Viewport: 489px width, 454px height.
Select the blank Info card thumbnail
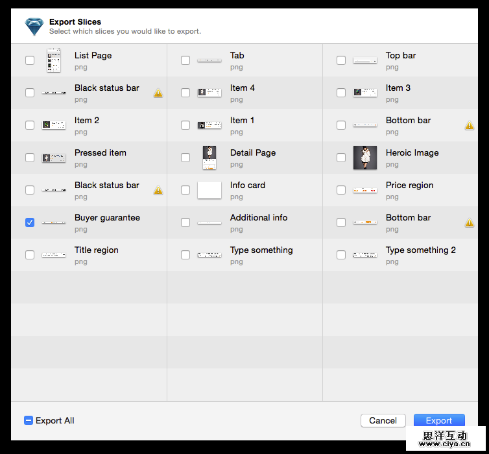209,190
